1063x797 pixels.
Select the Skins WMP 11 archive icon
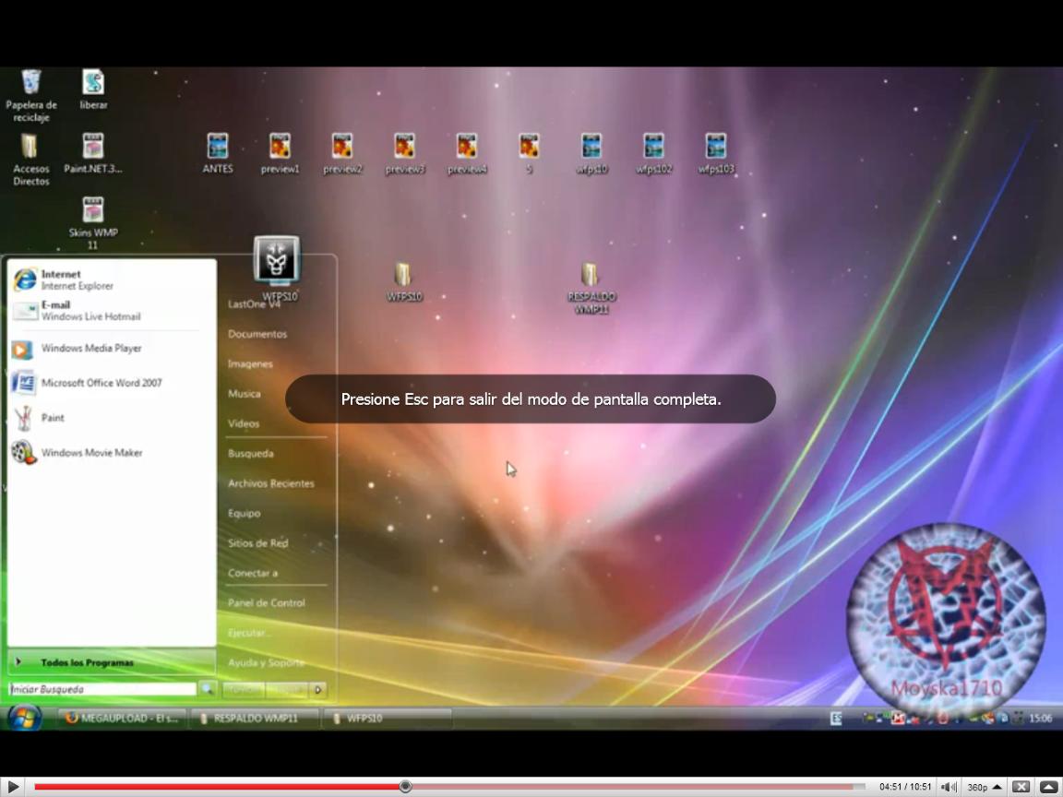pos(93,223)
